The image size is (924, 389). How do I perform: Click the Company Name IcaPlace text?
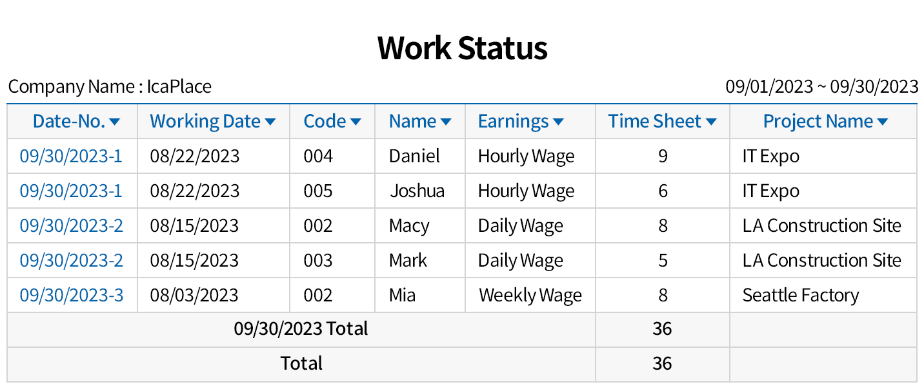pyautogui.click(x=110, y=86)
